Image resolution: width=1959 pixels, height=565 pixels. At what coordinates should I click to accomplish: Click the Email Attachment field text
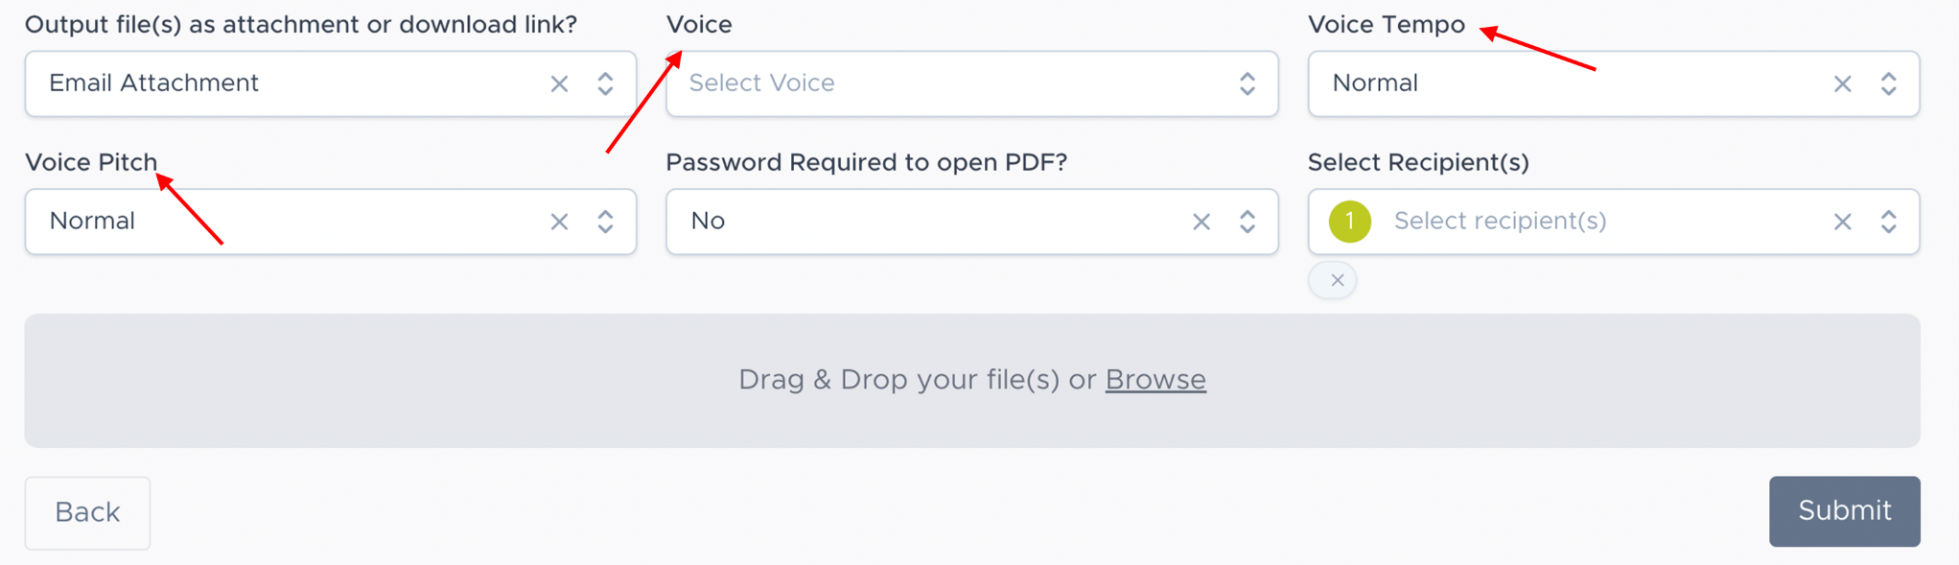pos(154,83)
